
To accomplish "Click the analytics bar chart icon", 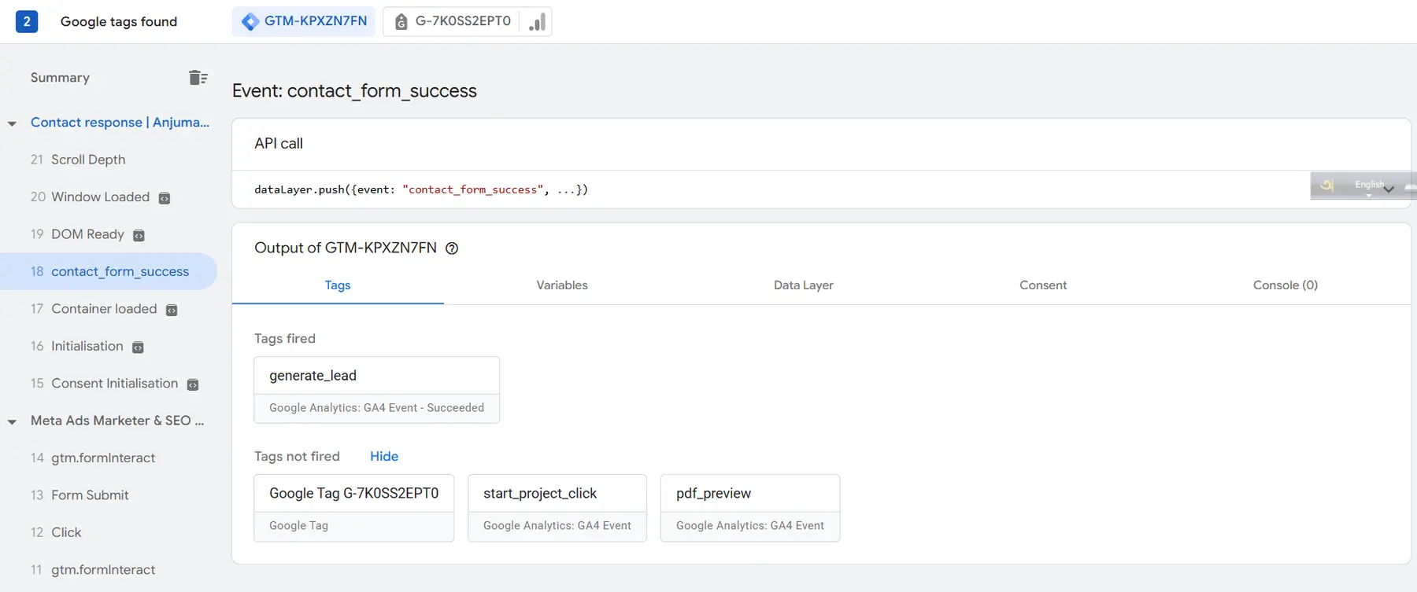I will point(538,21).
